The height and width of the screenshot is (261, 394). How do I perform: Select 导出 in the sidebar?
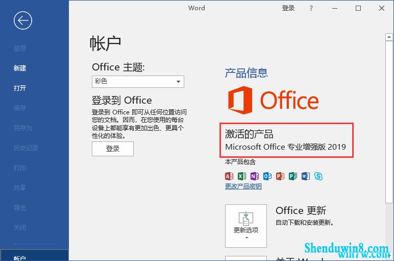(20, 208)
